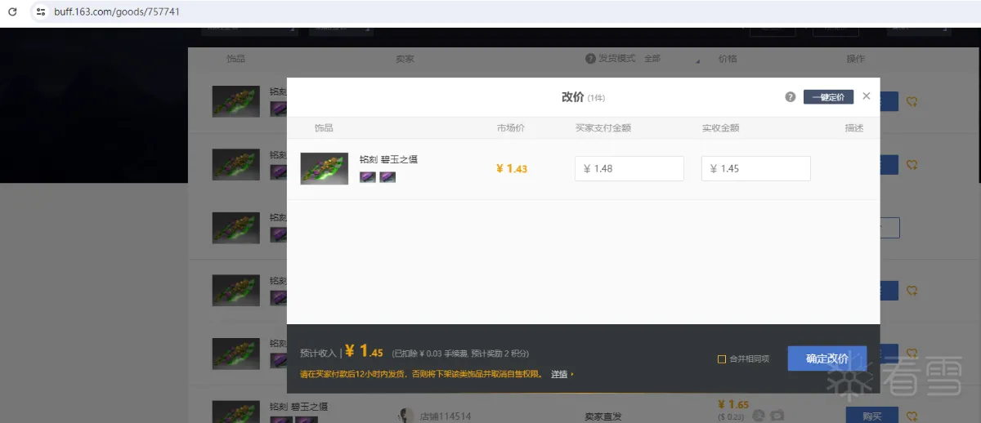Screen dimensions: 981x423
Task: Click the right purple gem icon in the 改价 dialog
Action: point(387,176)
